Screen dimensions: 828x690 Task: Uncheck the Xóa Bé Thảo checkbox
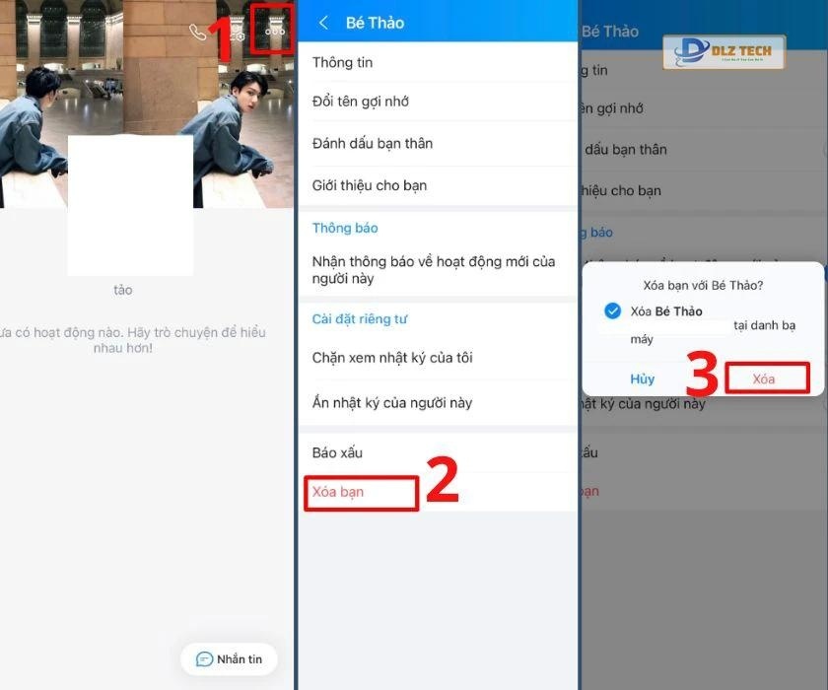pyautogui.click(x=614, y=311)
